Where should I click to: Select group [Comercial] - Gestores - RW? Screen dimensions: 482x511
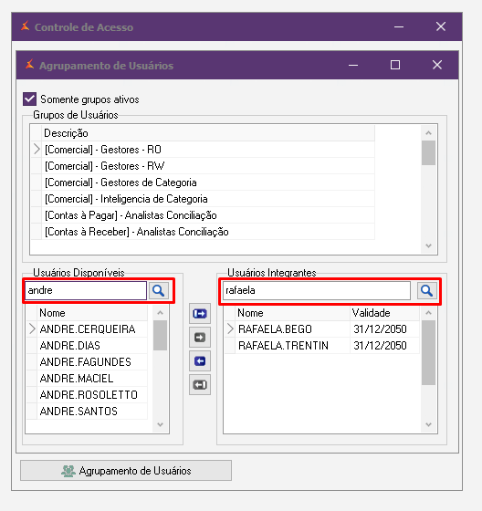[105, 166]
